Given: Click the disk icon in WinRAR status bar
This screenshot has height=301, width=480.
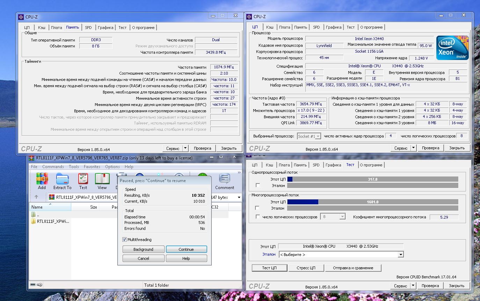Looking at the screenshot, I should pyautogui.click(x=33, y=285).
